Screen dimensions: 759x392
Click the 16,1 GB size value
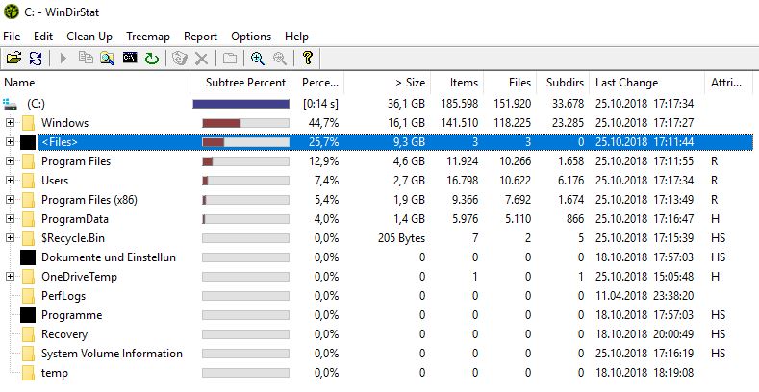[406, 123]
